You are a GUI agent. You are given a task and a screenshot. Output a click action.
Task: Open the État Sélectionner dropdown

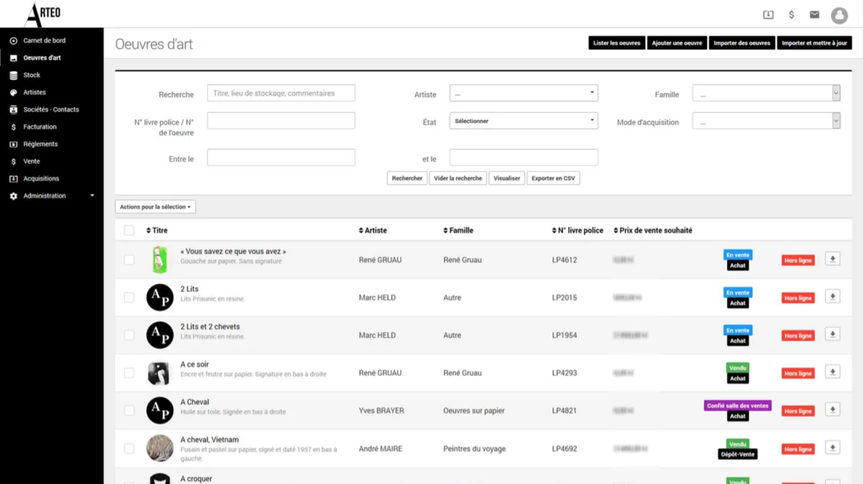pyautogui.click(x=524, y=121)
